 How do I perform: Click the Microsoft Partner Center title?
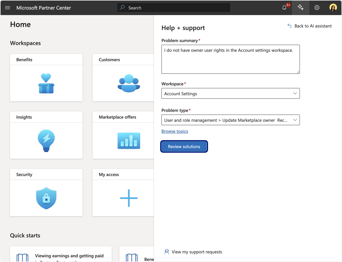click(x=44, y=8)
